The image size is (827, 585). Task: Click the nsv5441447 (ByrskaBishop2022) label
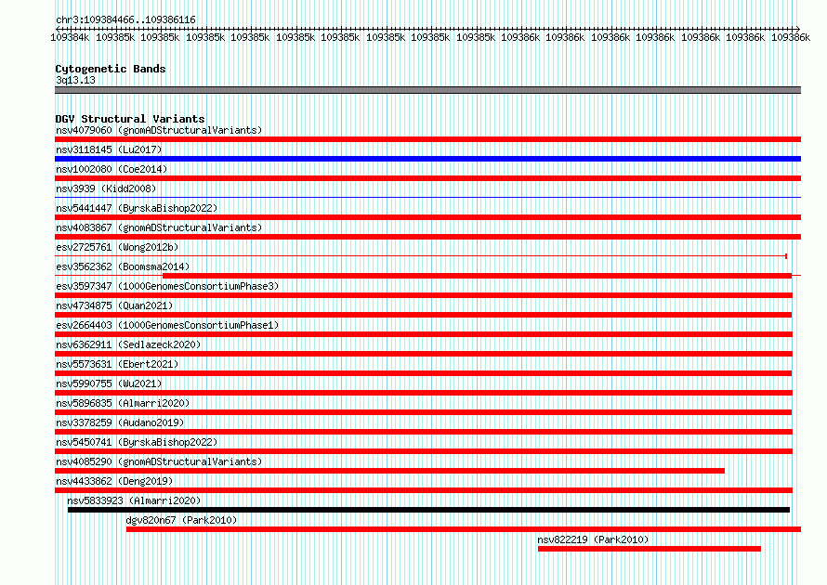[137, 208]
